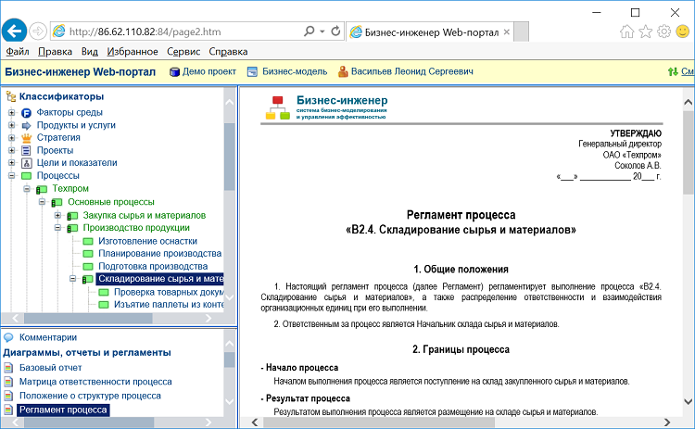Open Положение о структуре процесса link
This screenshot has height=429, width=695.
click(x=90, y=396)
